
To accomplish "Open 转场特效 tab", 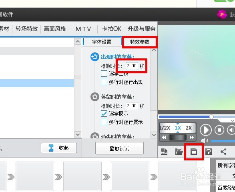I will (26, 29).
